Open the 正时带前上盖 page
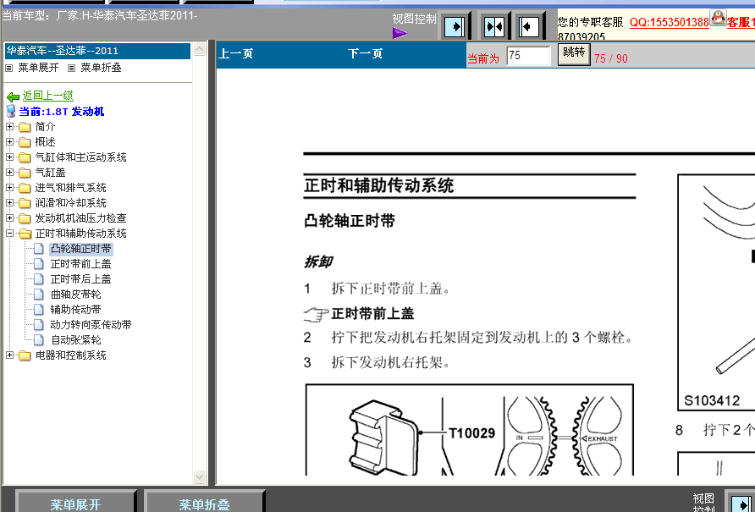The image size is (755, 512). tap(81, 264)
